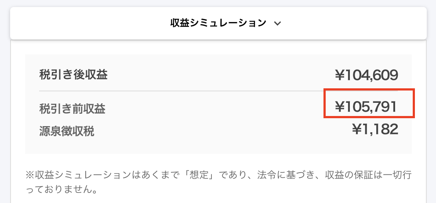This screenshot has width=436, height=203.
Task: Select the 税引き前収益 label
Action: pos(73,108)
